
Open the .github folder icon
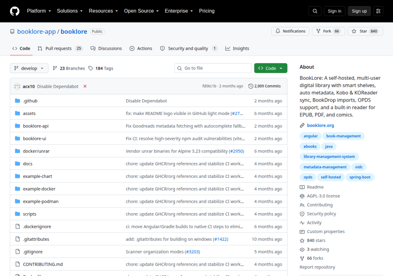[x=18, y=101]
